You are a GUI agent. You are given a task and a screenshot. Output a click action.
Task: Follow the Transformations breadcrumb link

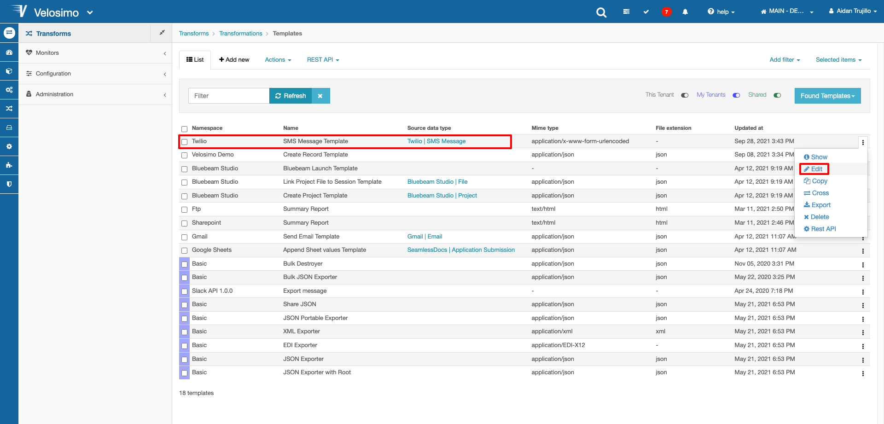coord(241,34)
